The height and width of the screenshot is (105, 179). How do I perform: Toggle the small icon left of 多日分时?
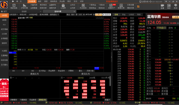(x=84, y=15)
